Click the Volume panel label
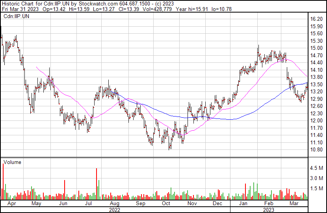Viewport: 327px width, 213px height. click(12, 162)
